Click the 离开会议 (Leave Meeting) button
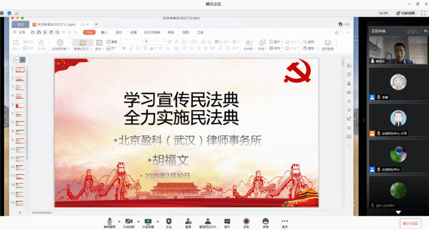The height and width of the screenshot is (230, 429). click(x=410, y=223)
